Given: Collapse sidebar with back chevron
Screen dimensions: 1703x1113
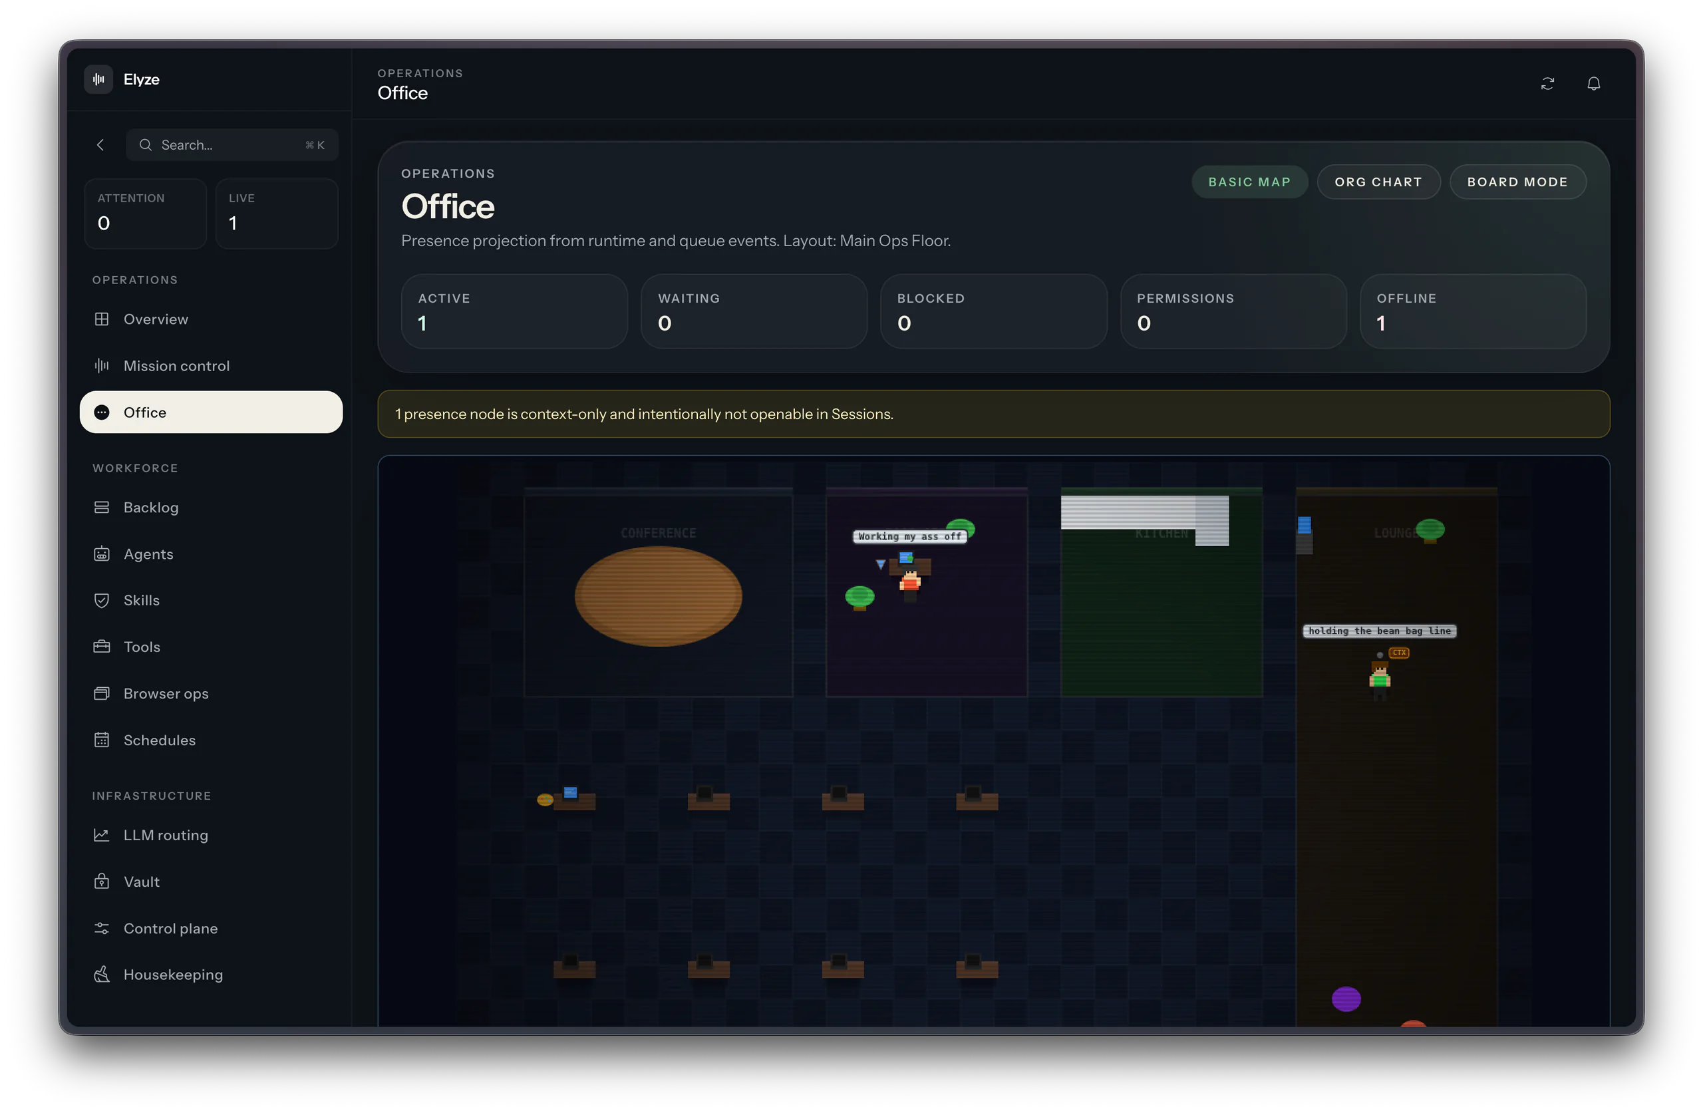Looking at the screenshot, I should [x=101, y=145].
